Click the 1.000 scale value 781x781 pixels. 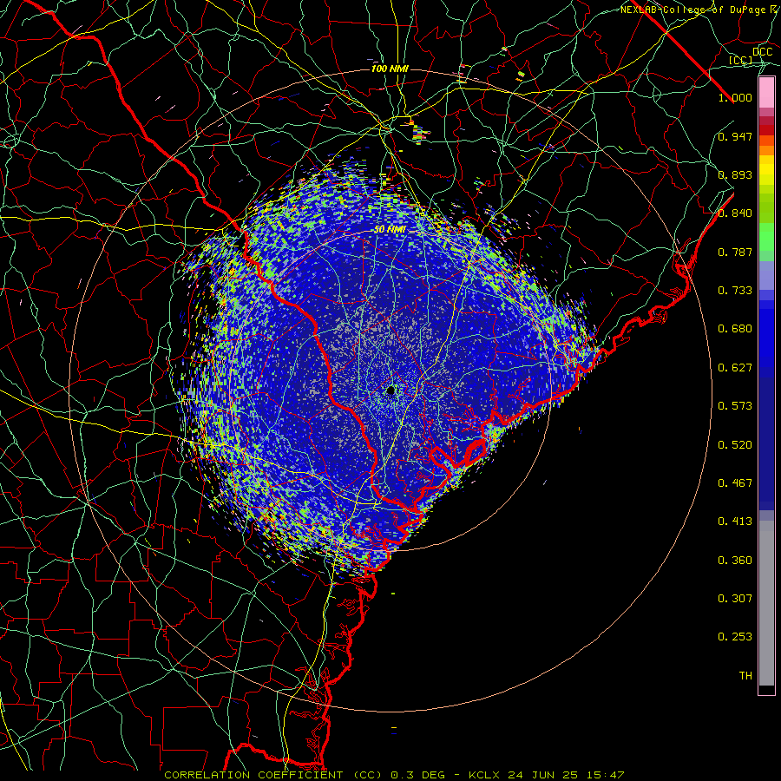coord(735,97)
